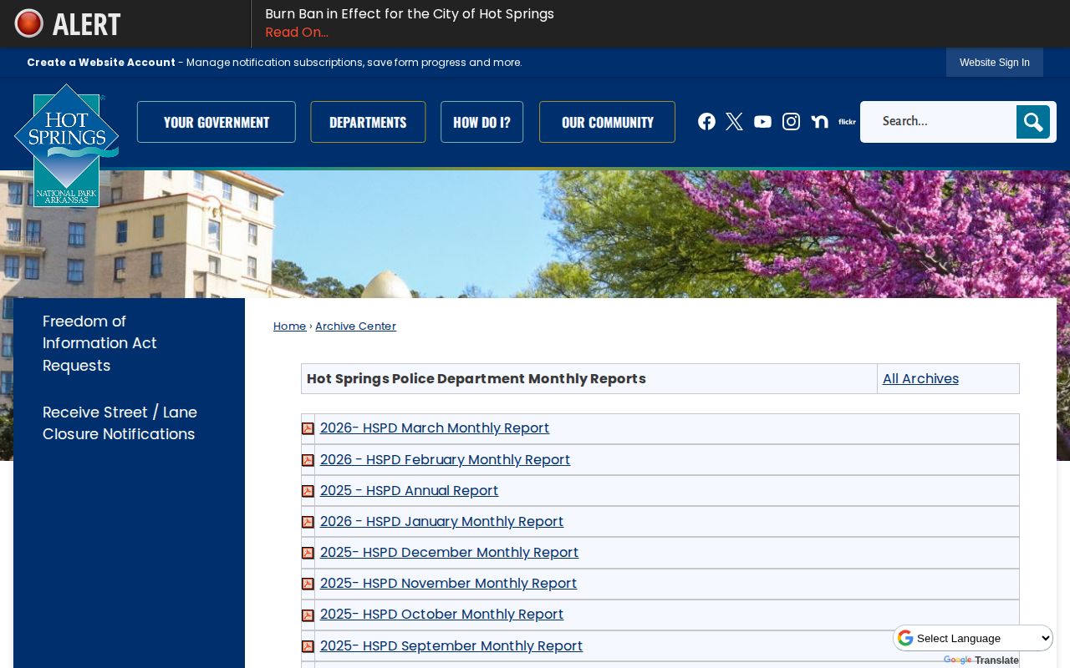Open the 2026- HSPD March Monthly Report
The height and width of the screenshot is (668, 1070).
coord(435,428)
